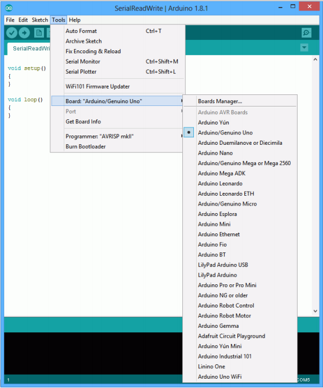This screenshot has width=323, height=388.
Task: Open the Help menu
Action: pyautogui.click(x=75, y=20)
